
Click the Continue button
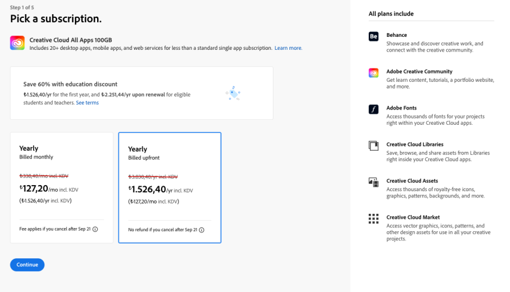[27, 265]
